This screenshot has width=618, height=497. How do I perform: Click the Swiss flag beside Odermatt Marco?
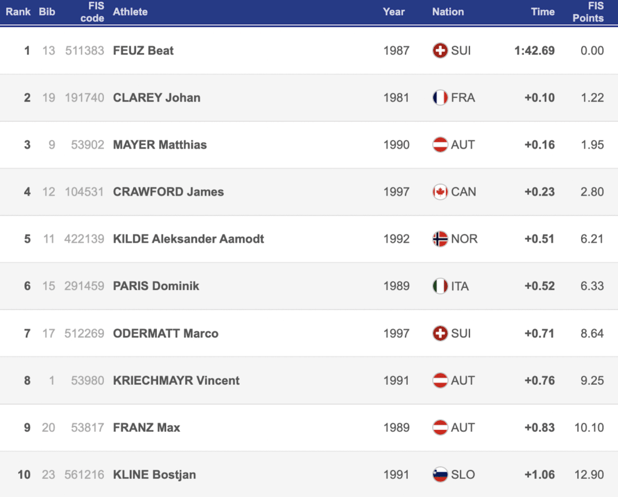(x=440, y=333)
